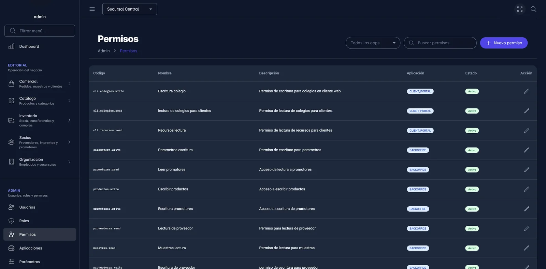Focus the Filtrar menú search field

(40, 31)
